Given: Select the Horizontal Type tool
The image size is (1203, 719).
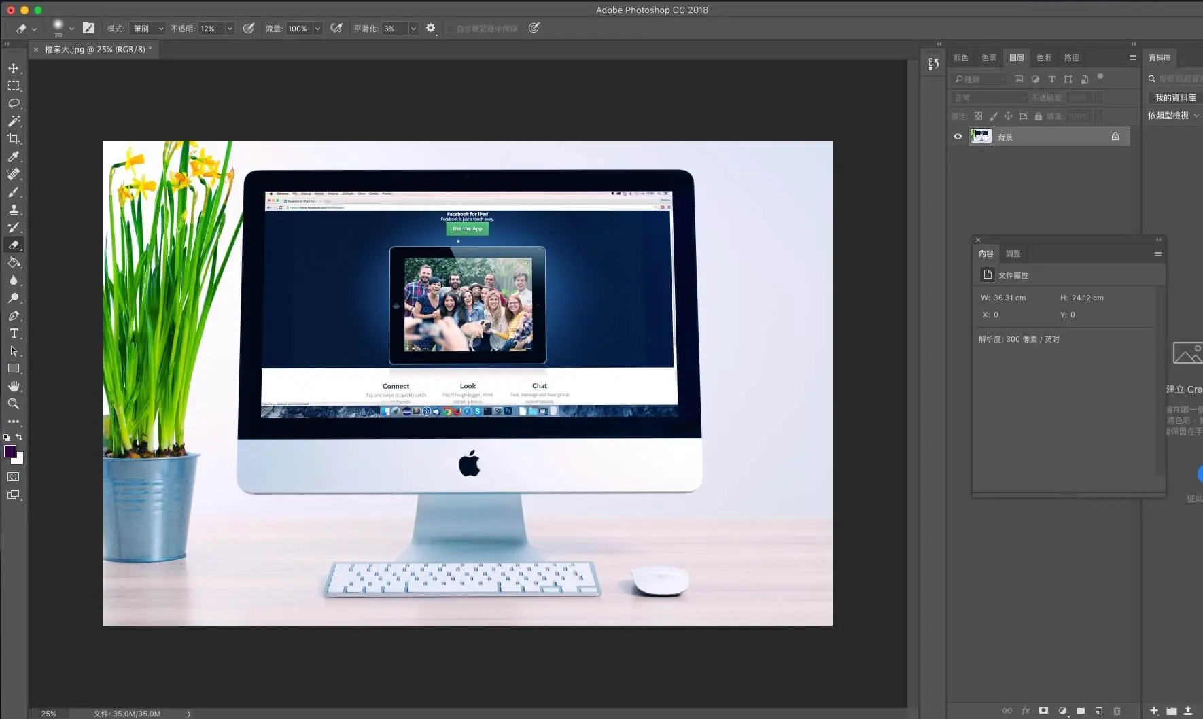Looking at the screenshot, I should tap(14, 333).
